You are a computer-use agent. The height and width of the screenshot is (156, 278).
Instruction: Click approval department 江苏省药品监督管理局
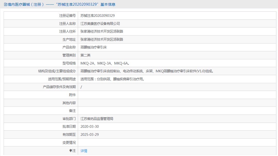[97, 119]
